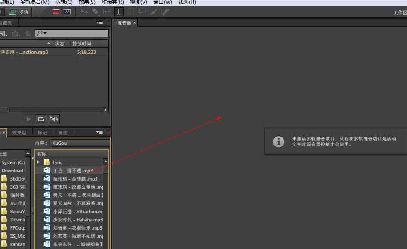
Task: Select the Time Selection tool
Action: click(118, 12)
